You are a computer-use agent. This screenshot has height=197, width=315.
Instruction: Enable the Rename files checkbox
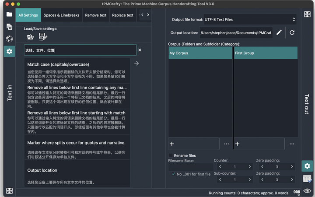click(171, 155)
